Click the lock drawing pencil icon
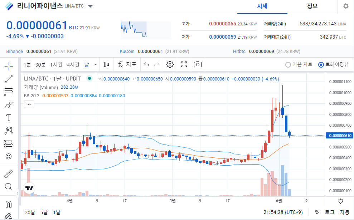This screenshot has height=220, width=354. point(8,216)
